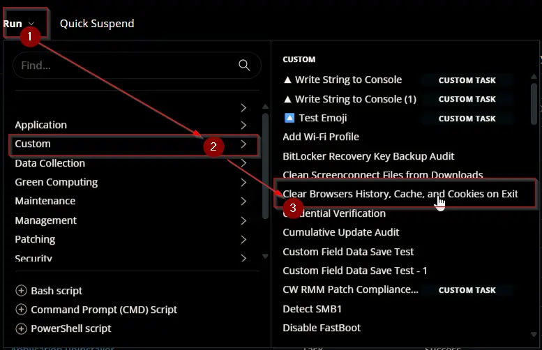Select BitLocker Recovery Key Backup Audit
Screen dimensions: 542x350
368,156
